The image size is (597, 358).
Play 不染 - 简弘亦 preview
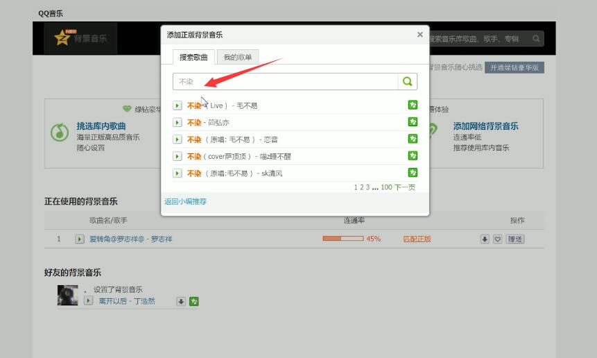(x=177, y=122)
